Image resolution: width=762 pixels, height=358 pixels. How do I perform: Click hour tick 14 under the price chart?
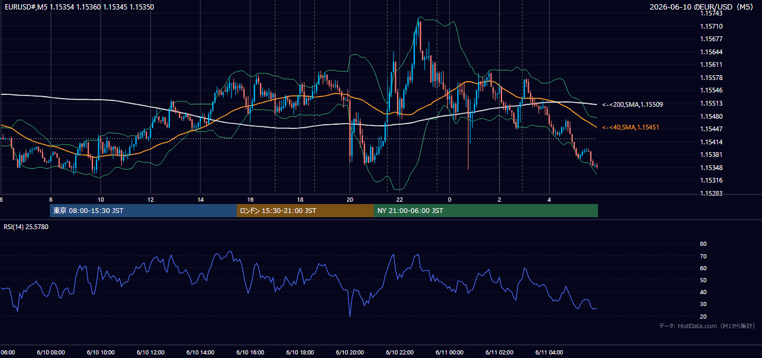point(200,199)
